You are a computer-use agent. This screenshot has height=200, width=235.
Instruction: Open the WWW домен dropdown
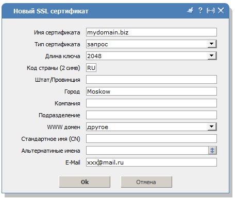[152, 127]
